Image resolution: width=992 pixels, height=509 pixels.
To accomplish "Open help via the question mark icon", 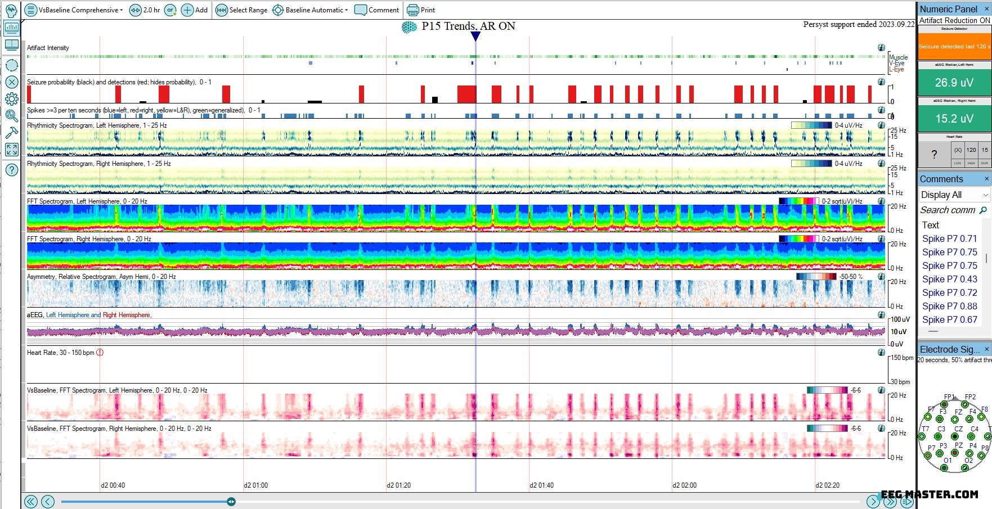I will click(11, 170).
